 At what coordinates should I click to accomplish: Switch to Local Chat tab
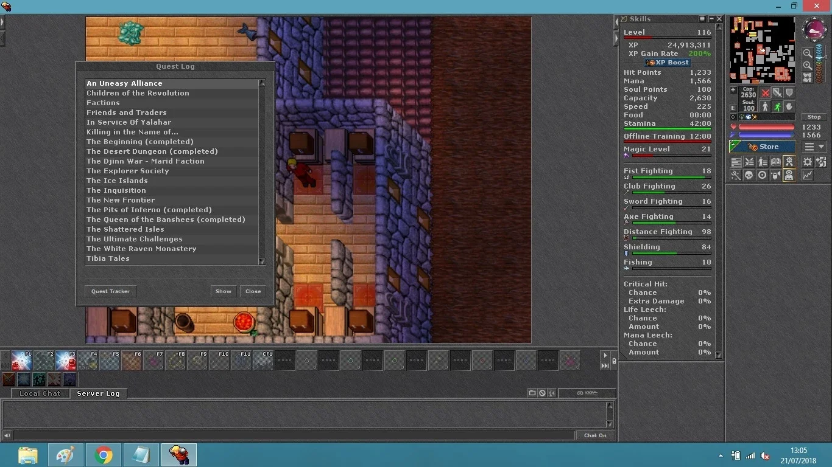pyautogui.click(x=40, y=393)
